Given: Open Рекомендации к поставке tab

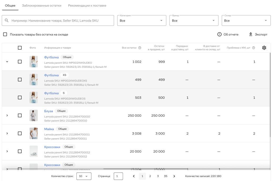Looking at the screenshot, I should (87, 6).
